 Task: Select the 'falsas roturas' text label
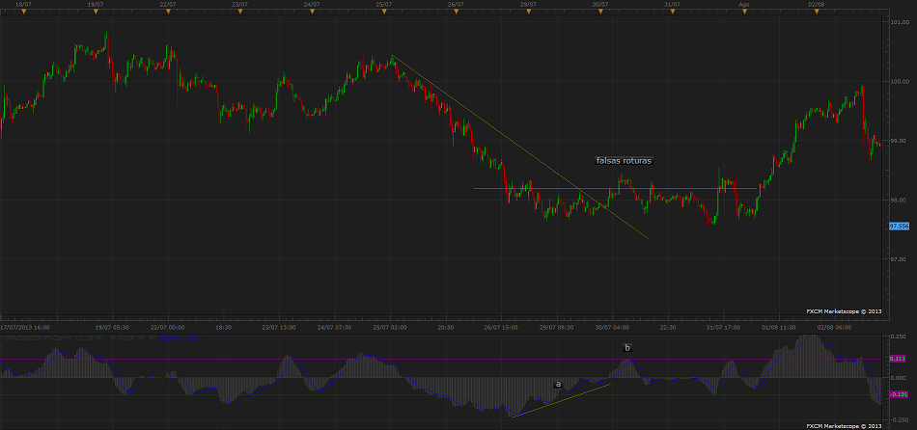624,161
